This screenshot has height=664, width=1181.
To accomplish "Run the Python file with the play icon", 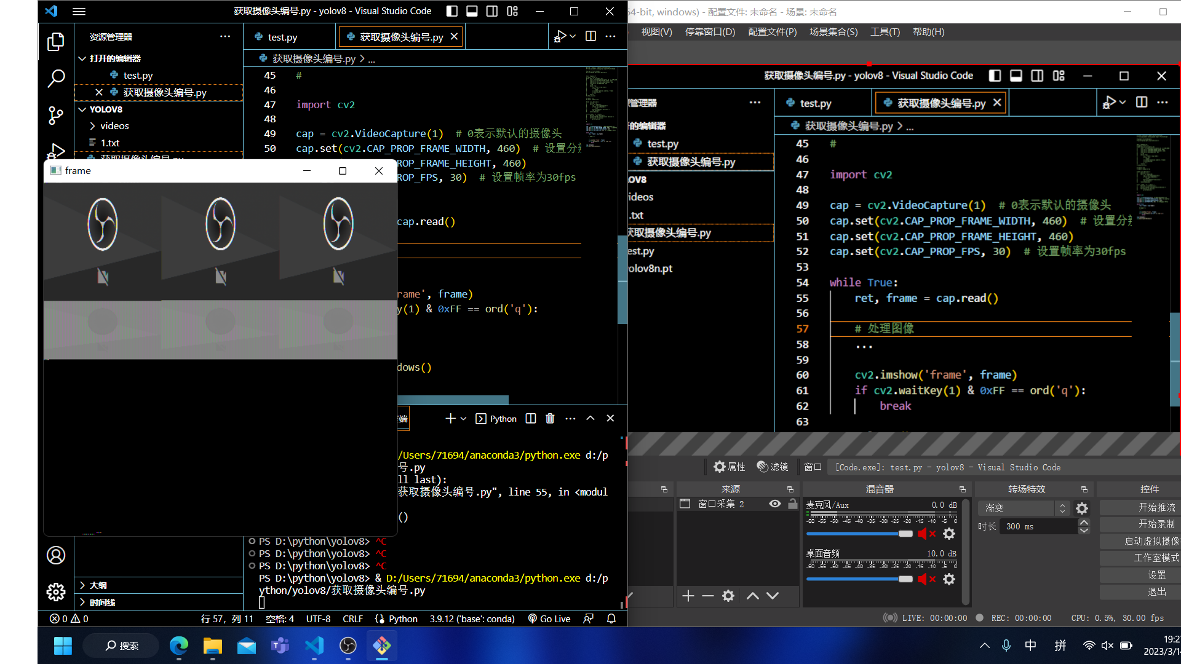I will point(559,36).
